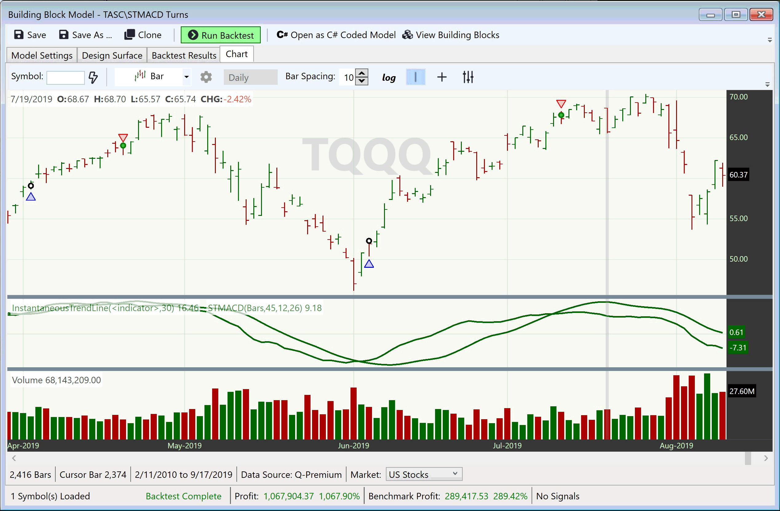The height and width of the screenshot is (511, 780).
Task: Select the Chart tab
Action: coord(237,54)
